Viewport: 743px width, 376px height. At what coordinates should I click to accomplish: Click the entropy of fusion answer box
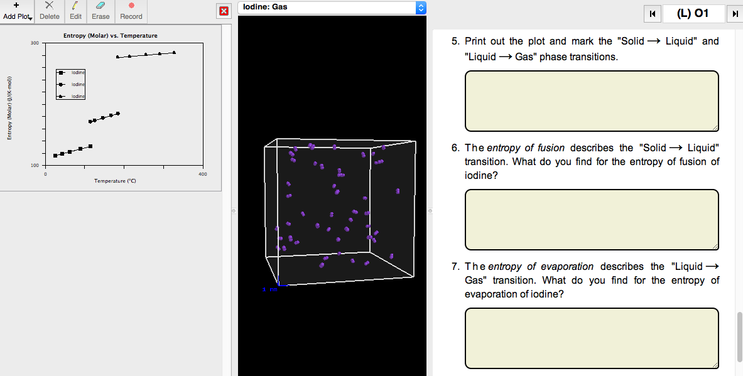[591, 219]
